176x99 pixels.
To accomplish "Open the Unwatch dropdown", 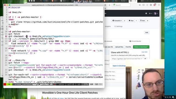I will [117, 21].
